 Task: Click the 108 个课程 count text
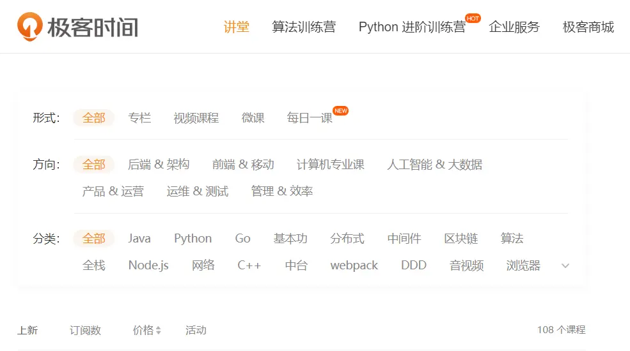pyautogui.click(x=562, y=330)
